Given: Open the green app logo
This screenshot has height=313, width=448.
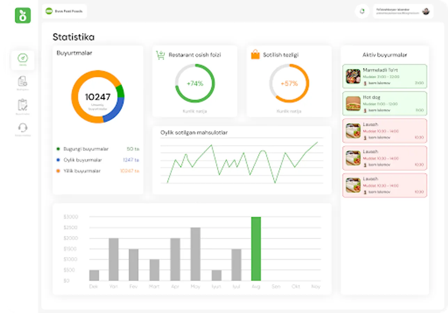Looking at the screenshot, I should [x=23, y=16].
